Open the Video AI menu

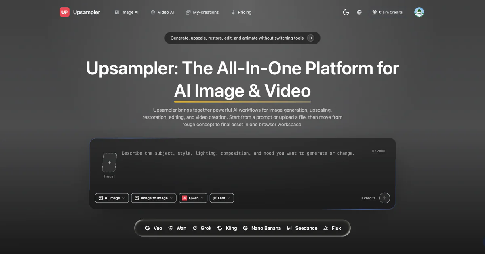pos(162,12)
